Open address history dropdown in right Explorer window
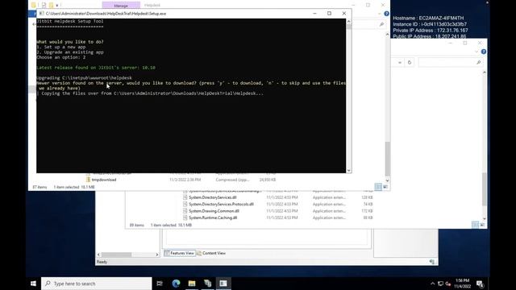The width and height of the screenshot is (516, 290). pyautogui.click(x=400, y=63)
